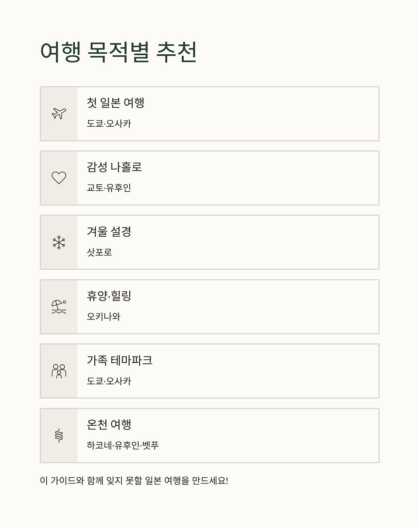Click the 삿포로 destination text

click(99, 252)
